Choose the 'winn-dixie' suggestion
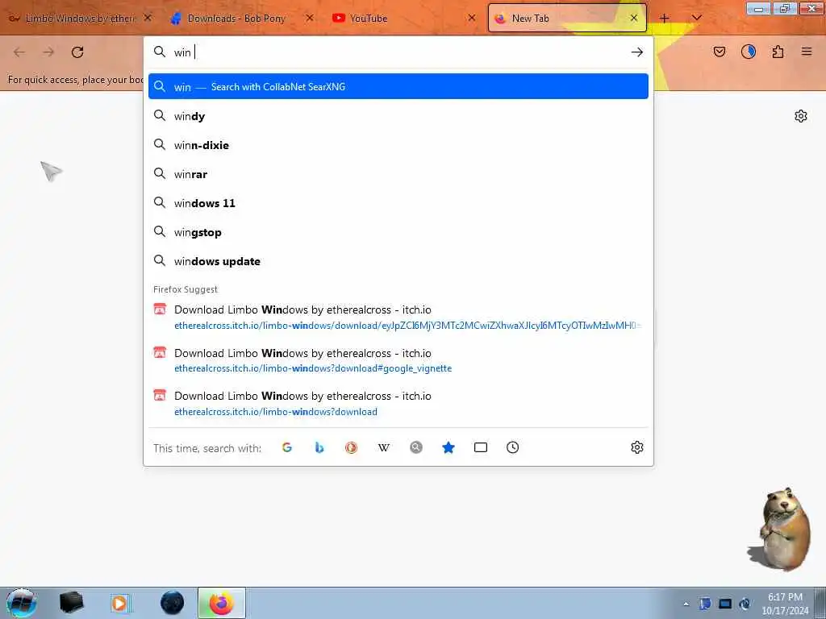This screenshot has height=619, width=826. tap(398, 145)
